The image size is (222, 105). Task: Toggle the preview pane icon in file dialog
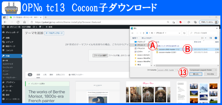tap(211, 38)
